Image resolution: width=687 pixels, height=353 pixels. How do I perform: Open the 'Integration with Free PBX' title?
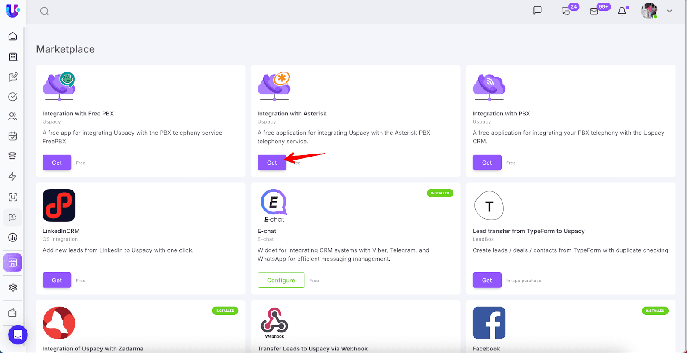[78, 114]
